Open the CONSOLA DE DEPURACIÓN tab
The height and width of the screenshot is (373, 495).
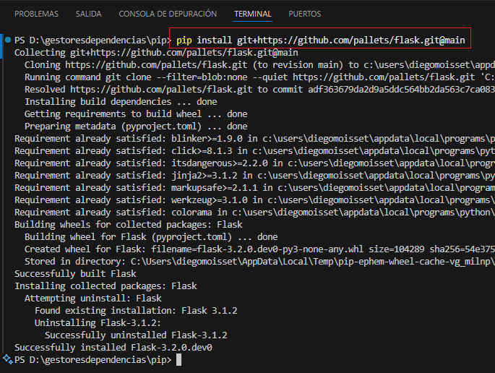coord(168,14)
